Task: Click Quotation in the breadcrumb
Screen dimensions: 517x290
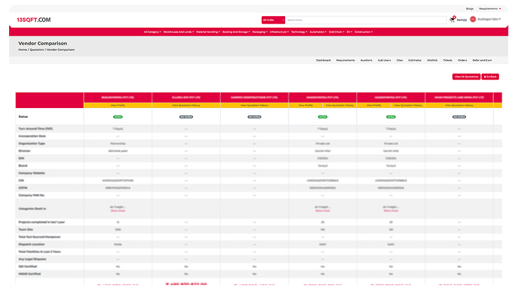Action: [x=37, y=49]
